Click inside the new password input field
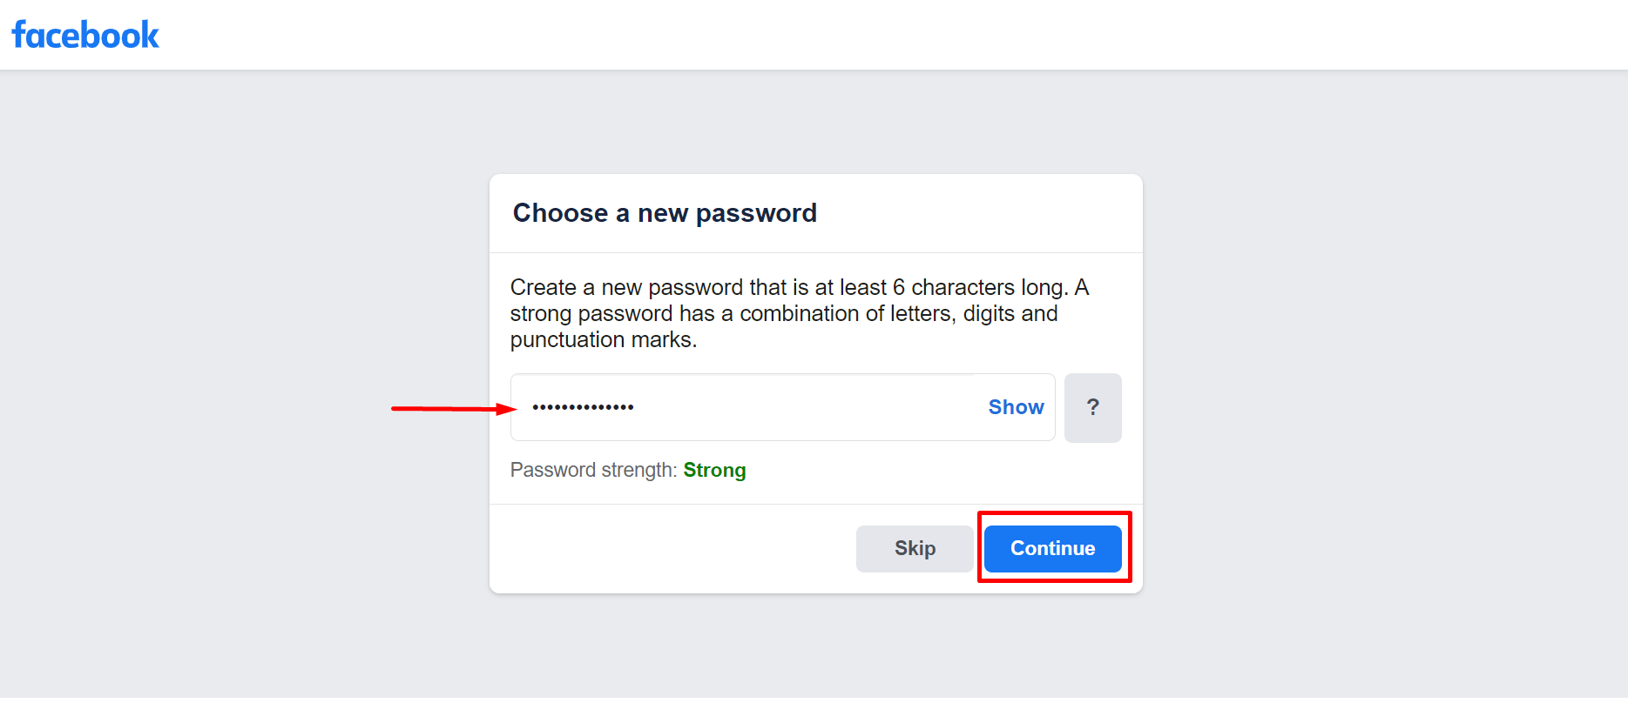The image size is (1628, 703). [740, 406]
